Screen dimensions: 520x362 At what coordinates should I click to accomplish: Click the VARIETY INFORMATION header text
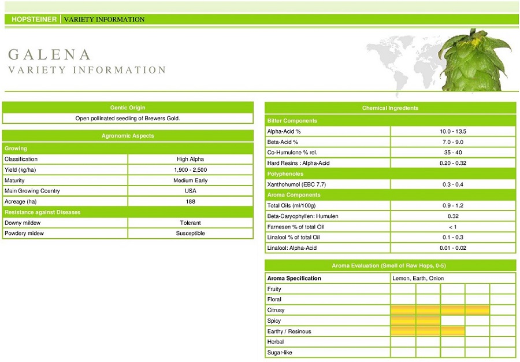tap(104, 19)
